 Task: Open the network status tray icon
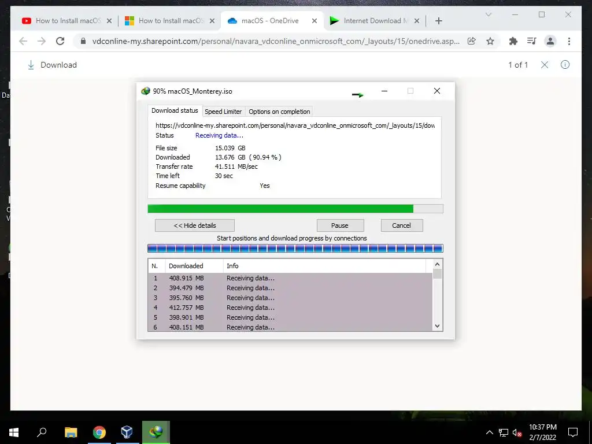tap(504, 432)
